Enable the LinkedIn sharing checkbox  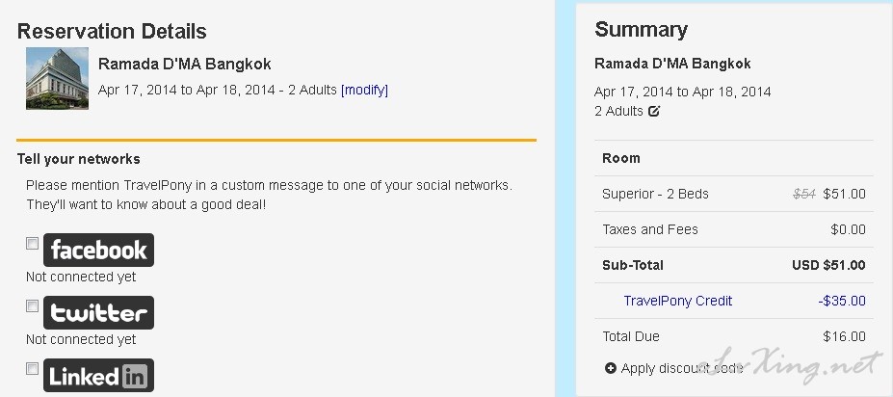[x=33, y=369]
